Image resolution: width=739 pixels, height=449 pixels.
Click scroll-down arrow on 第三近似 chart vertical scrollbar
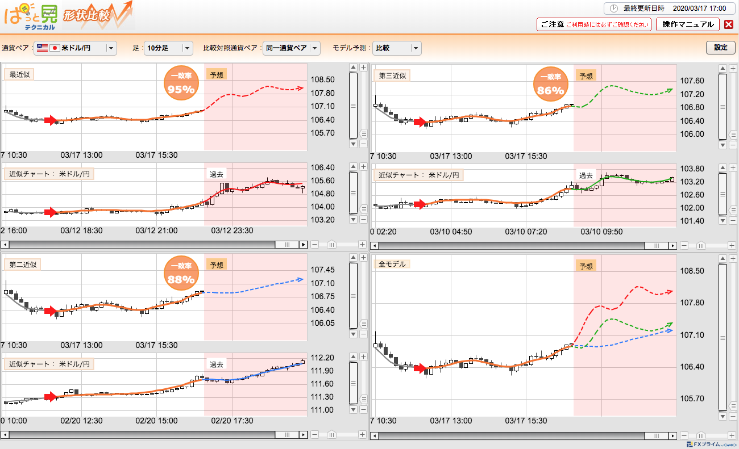tap(723, 145)
